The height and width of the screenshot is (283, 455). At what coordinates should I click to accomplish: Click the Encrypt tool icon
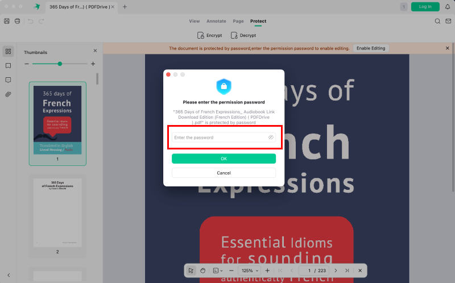tap(201, 35)
